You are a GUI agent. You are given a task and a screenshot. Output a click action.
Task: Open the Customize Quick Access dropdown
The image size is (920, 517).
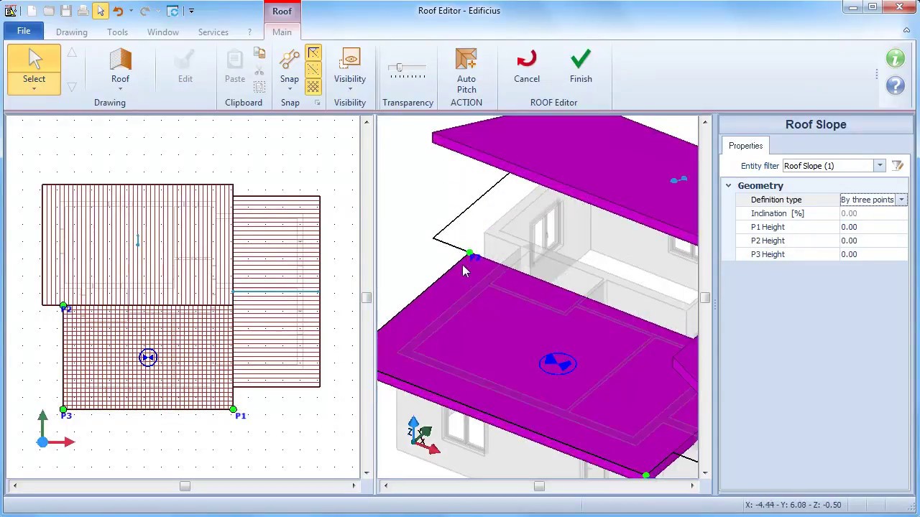pos(191,11)
